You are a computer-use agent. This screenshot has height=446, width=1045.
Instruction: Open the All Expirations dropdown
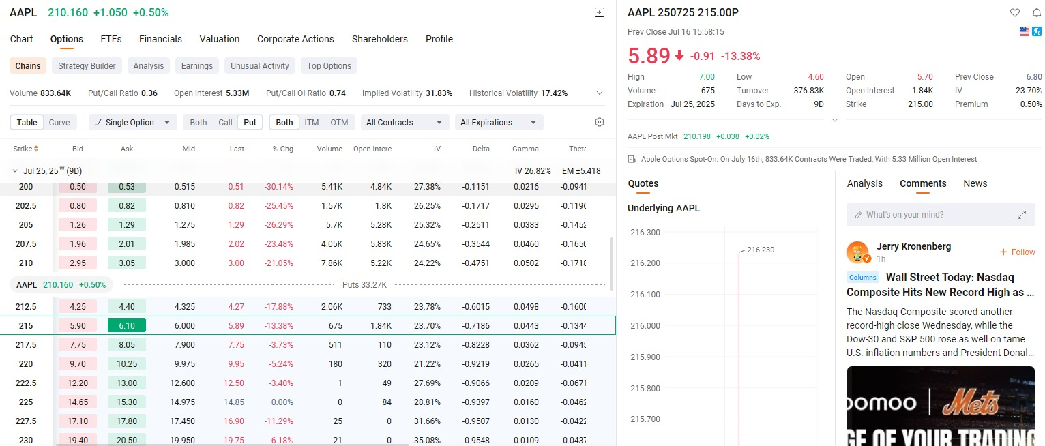tap(499, 123)
